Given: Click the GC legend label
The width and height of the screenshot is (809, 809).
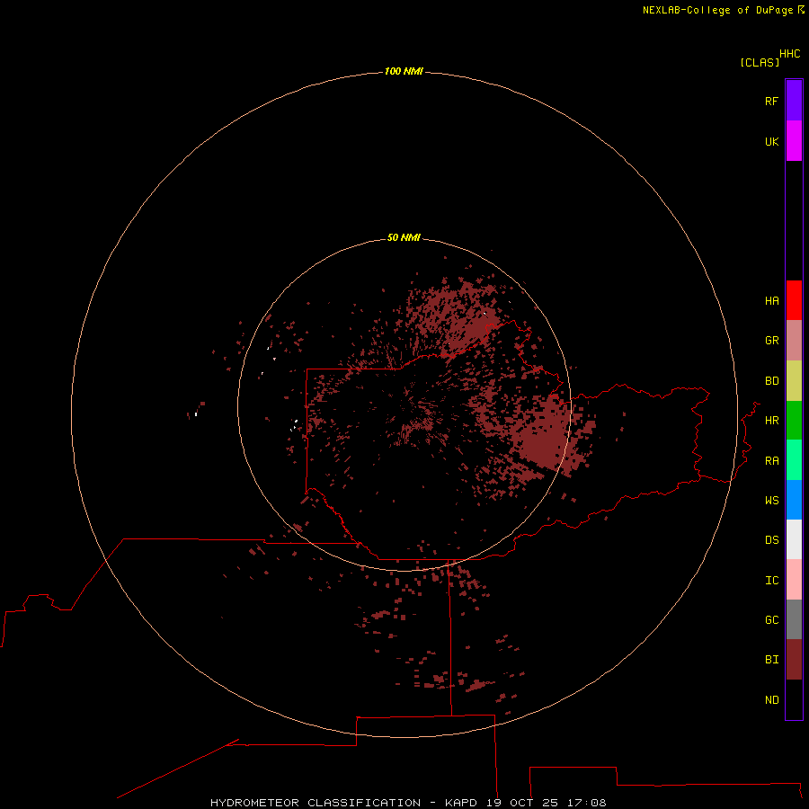Looking at the screenshot, I should point(771,619).
